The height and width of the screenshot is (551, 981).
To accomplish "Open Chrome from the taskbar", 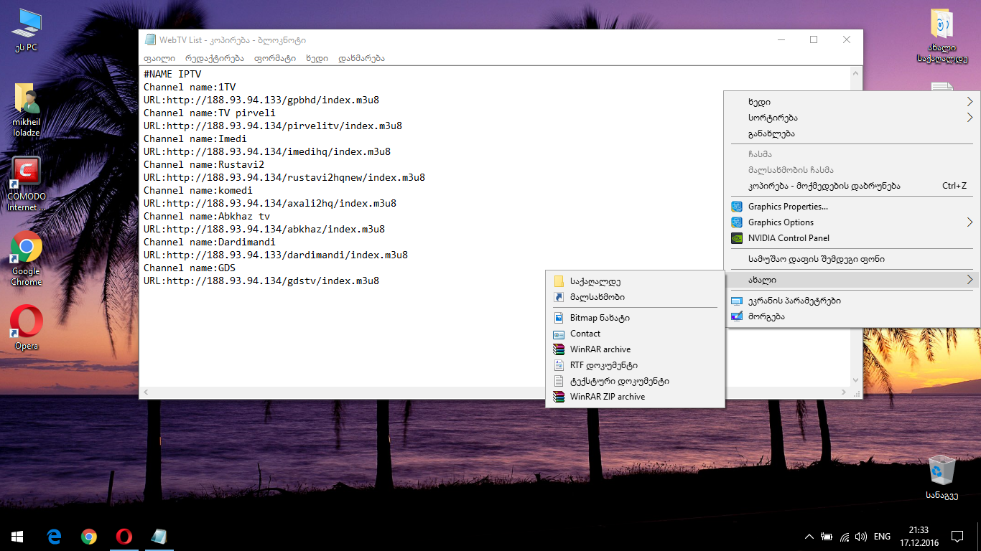I will 89,536.
